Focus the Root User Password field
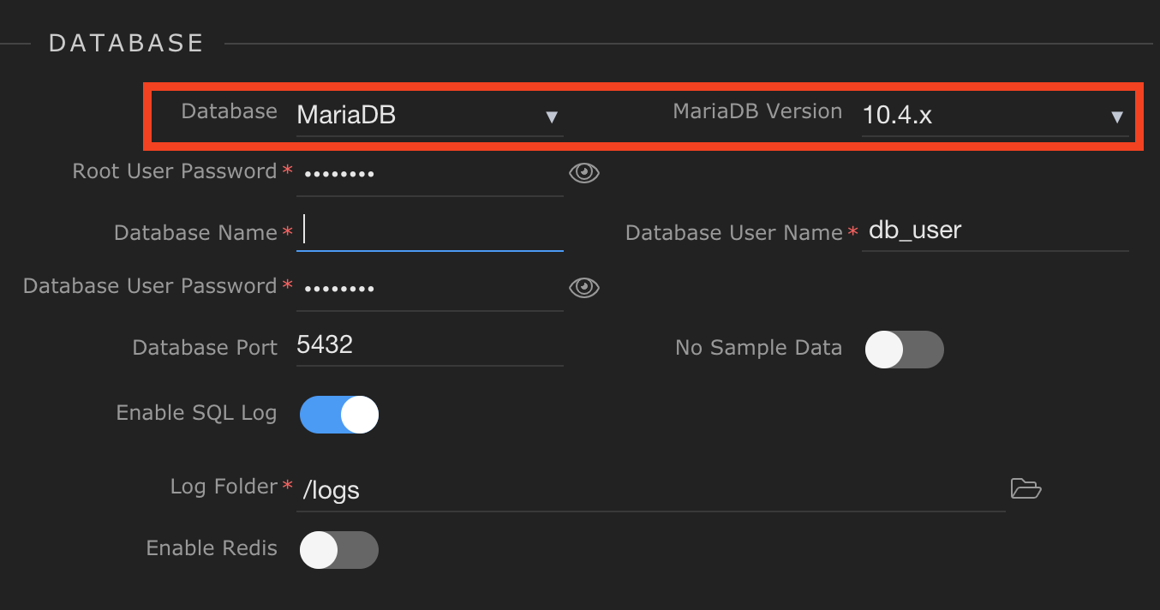This screenshot has height=610, width=1160. click(428, 174)
